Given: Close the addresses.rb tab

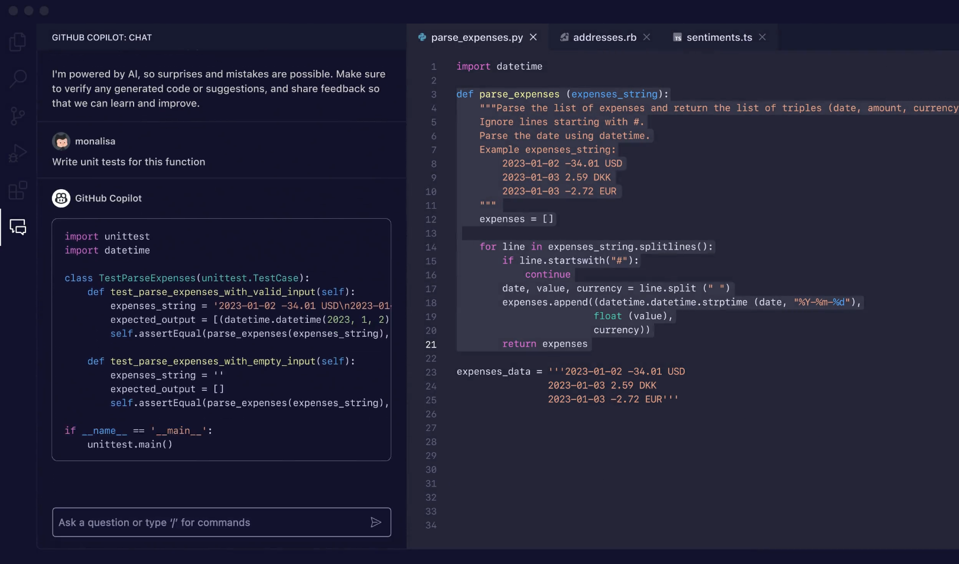Looking at the screenshot, I should coord(646,37).
